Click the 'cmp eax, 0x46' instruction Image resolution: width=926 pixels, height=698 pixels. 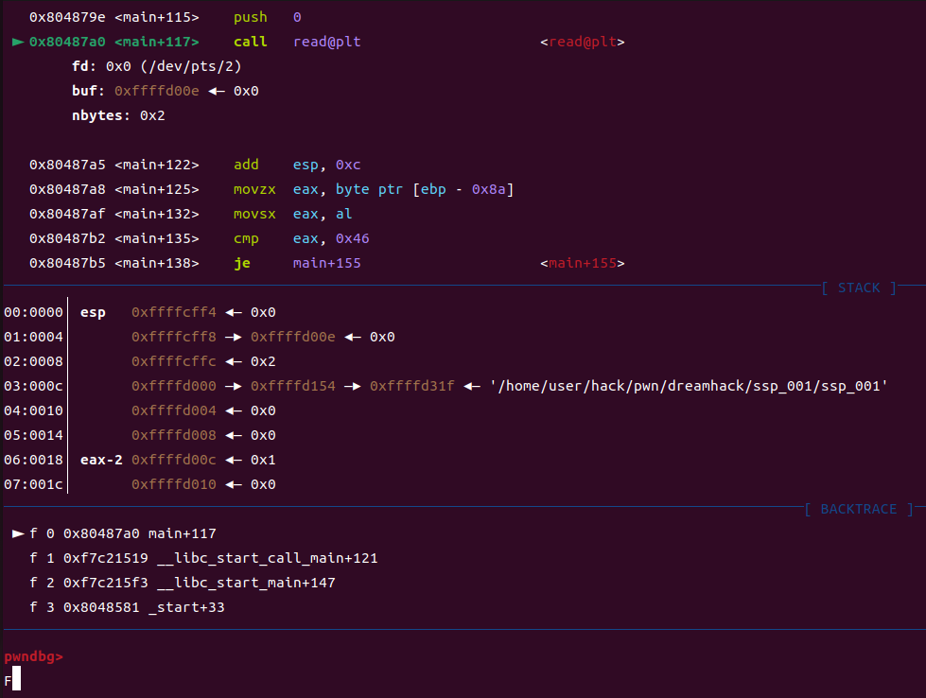[301, 238]
